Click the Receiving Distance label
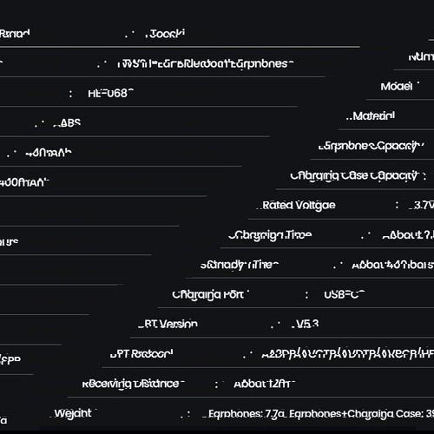This screenshot has height=434, width=434. pos(133,384)
